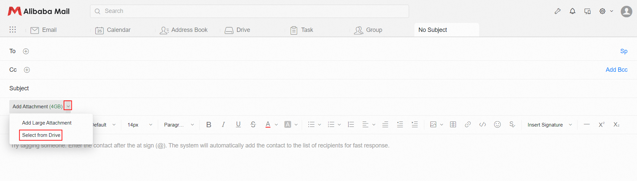This screenshot has width=637, height=181.
Task: Open the Insert Signature dropdown
Action: (x=550, y=125)
